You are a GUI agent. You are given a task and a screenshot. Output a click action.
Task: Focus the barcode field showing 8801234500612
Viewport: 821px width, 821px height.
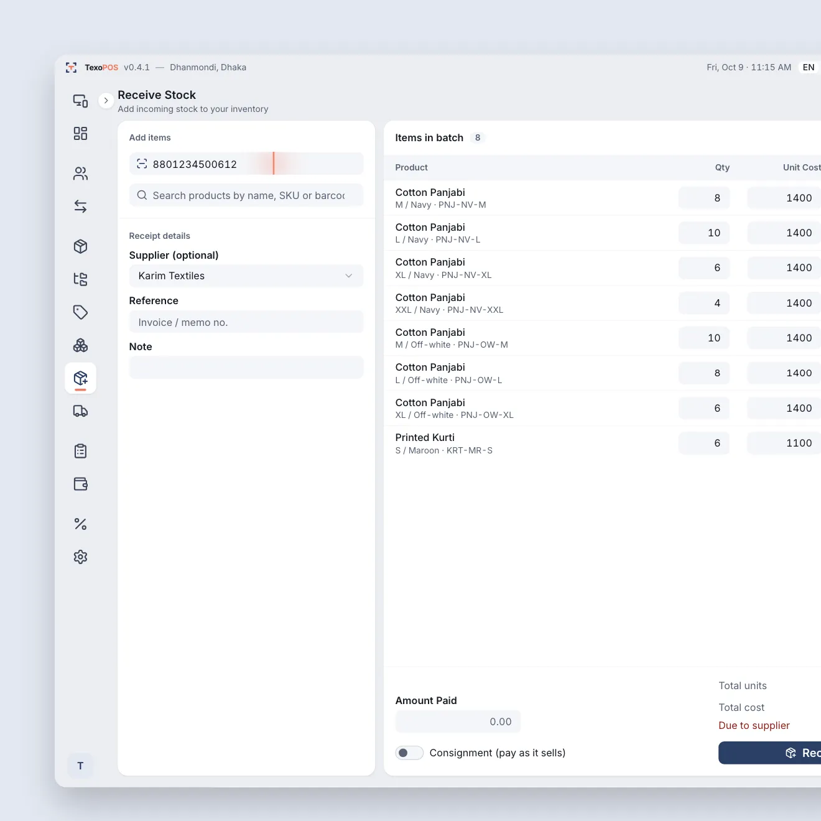click(246, 164)
